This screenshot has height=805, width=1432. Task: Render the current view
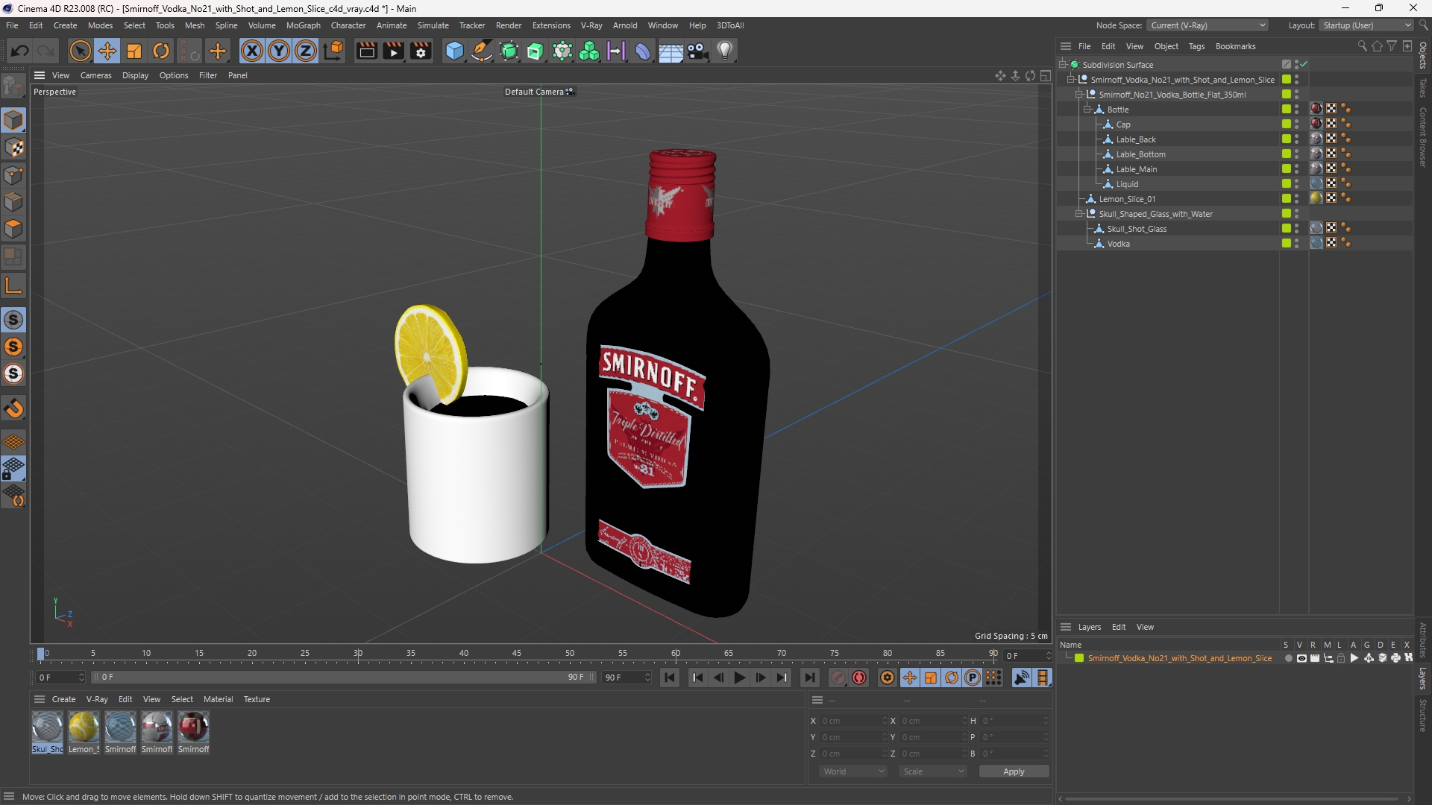click(366, 51)
